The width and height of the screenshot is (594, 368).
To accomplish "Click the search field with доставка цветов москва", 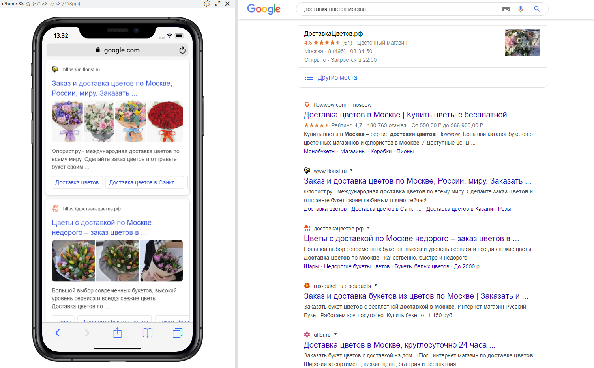I will (x=399, y=9).
